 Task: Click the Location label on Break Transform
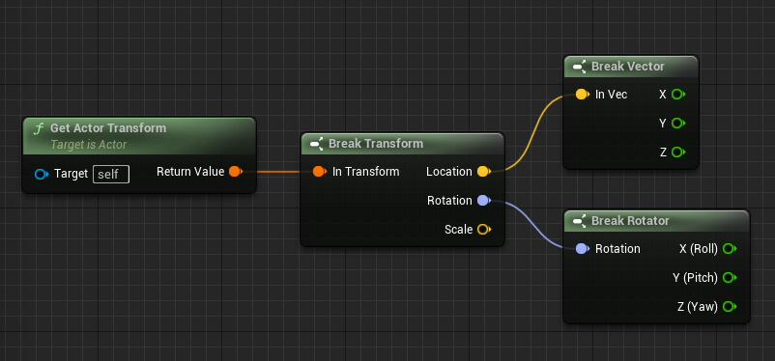point(449,172)
